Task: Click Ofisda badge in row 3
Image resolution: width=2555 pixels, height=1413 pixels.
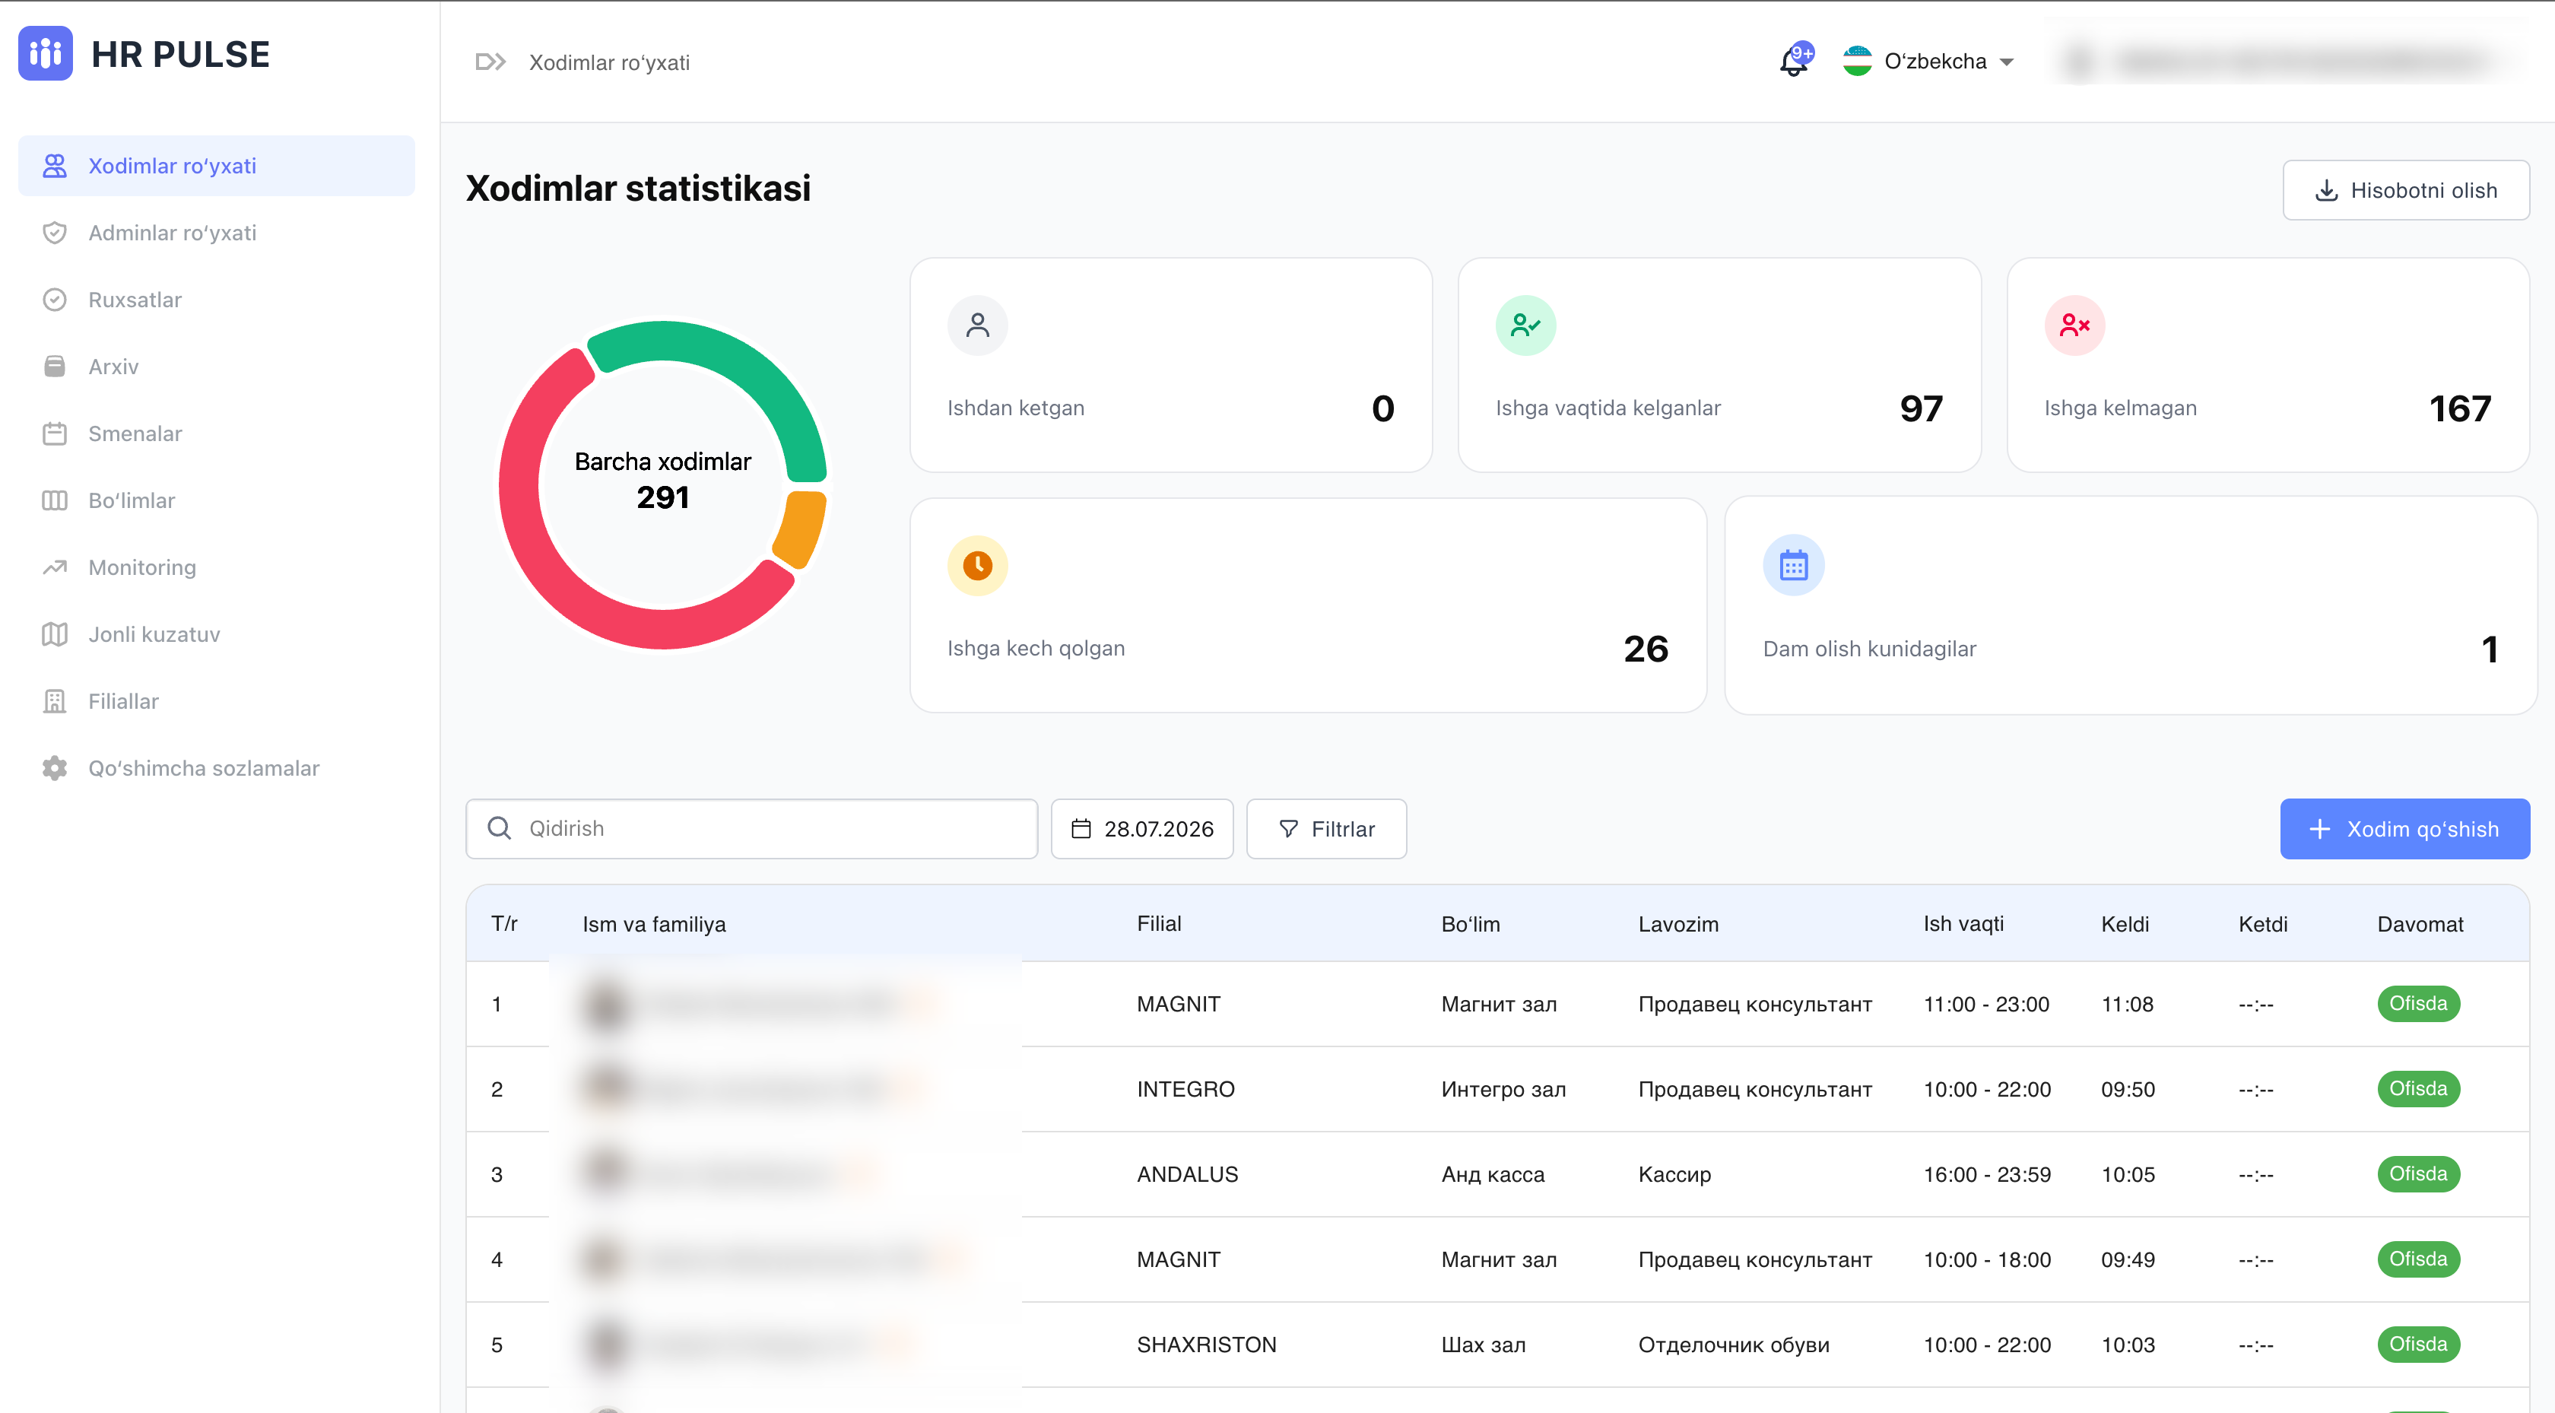Action: (2417, 1174)
